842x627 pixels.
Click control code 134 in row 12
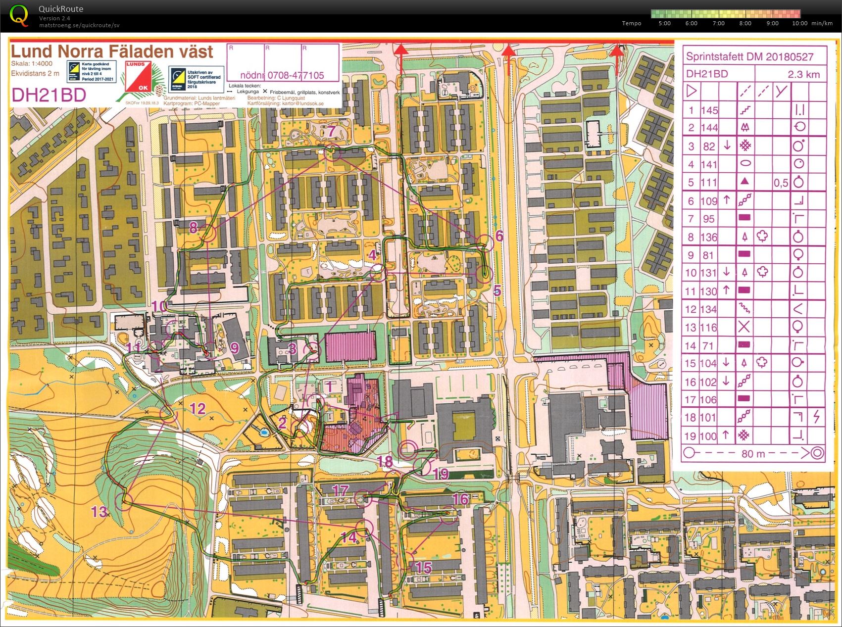point(708,309)
